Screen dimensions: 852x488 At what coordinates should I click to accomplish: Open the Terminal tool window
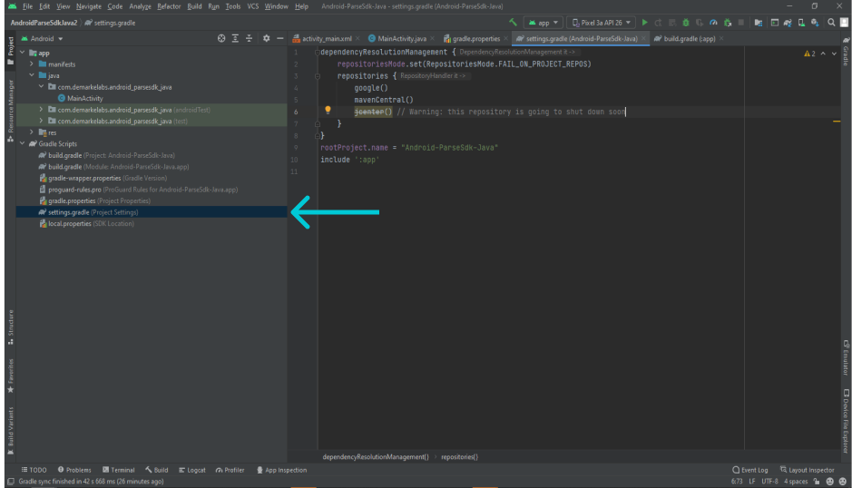pyautogui.click(x=118, y=470)
